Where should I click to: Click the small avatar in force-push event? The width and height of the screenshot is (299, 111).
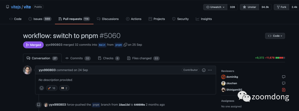[46, 105]
